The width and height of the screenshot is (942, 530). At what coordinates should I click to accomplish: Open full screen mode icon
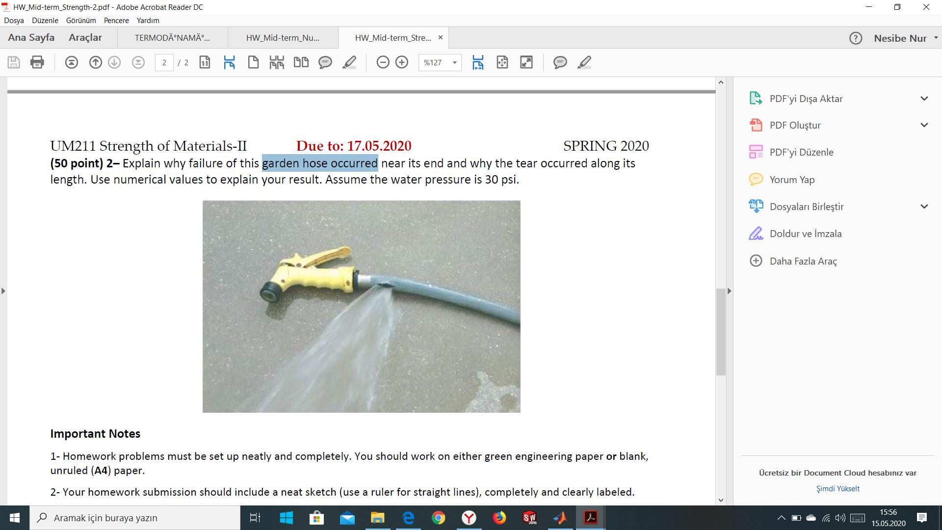pyautogui.click(x=526, y=62)
